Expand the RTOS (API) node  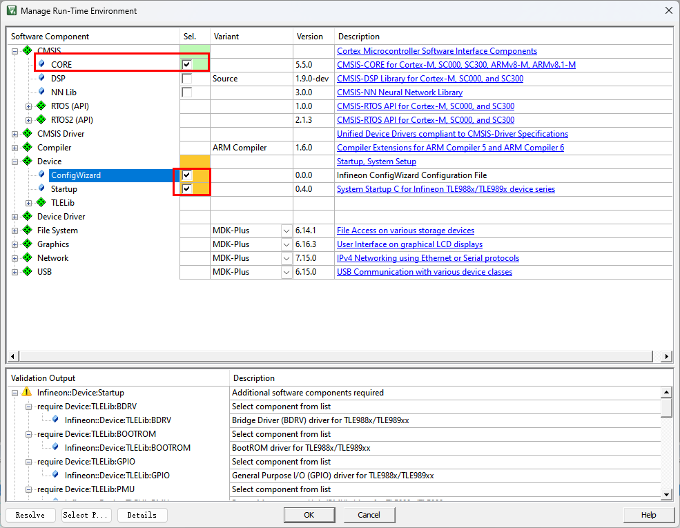tap(28, 107)
